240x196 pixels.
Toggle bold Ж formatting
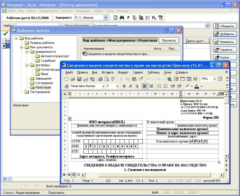[124, 86]
